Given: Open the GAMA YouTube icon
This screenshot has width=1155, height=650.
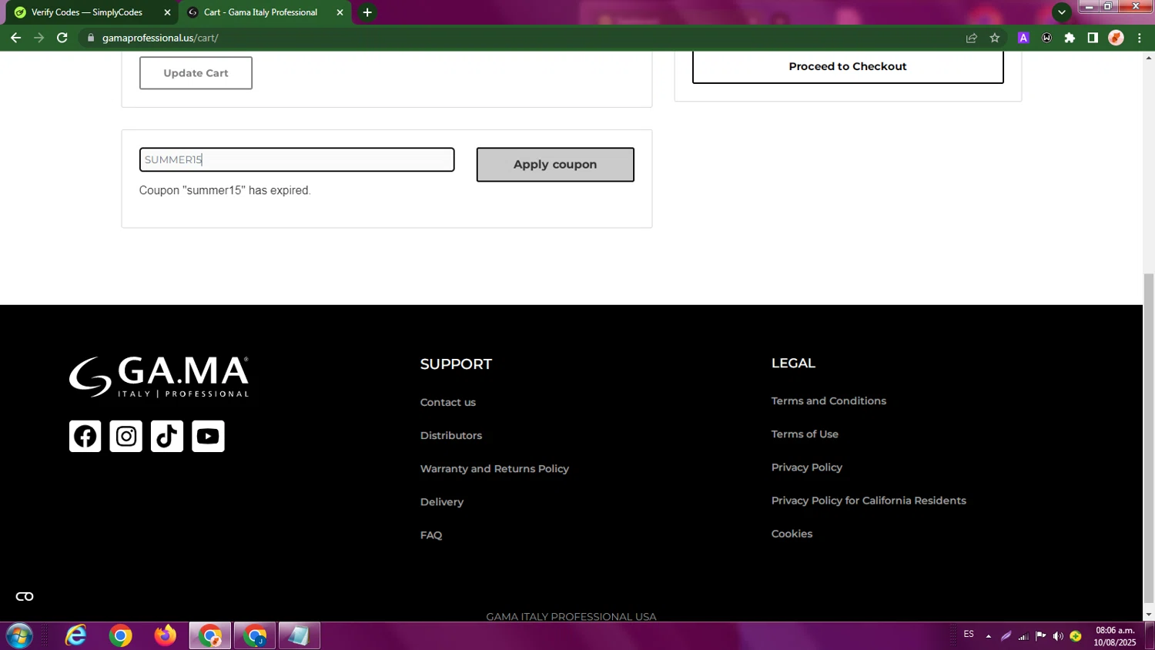Looking at the screenshot, I should click(208, 436).
